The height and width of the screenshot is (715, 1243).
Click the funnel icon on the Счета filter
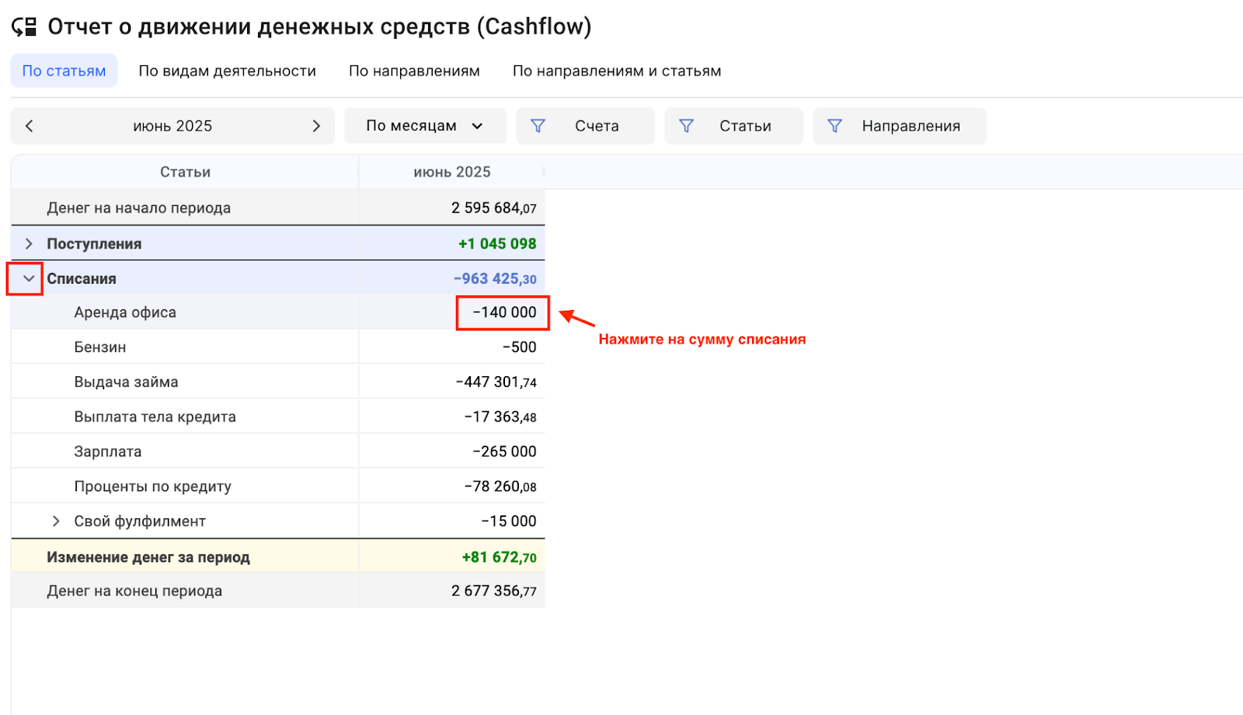tap(538, 126)
